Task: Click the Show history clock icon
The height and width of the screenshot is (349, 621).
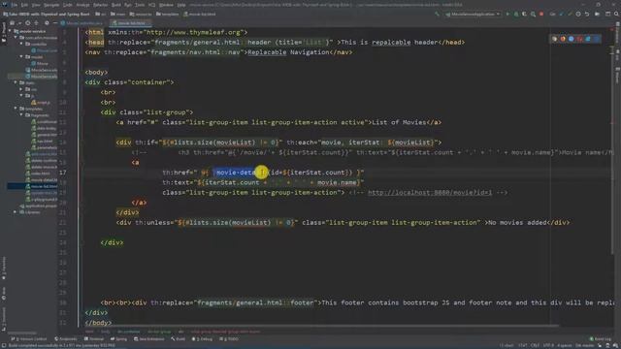Action: tap(578, 15)
